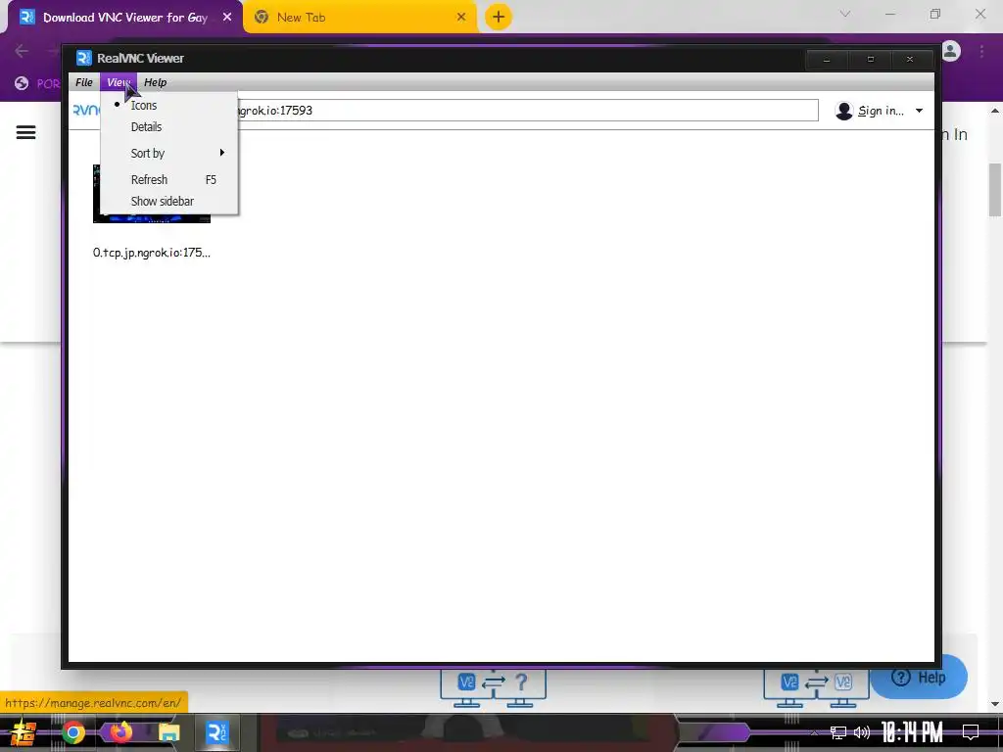Click the RealVNC Viewer taskbar icon
The image size is (1003, 752).
click(216, 732)
